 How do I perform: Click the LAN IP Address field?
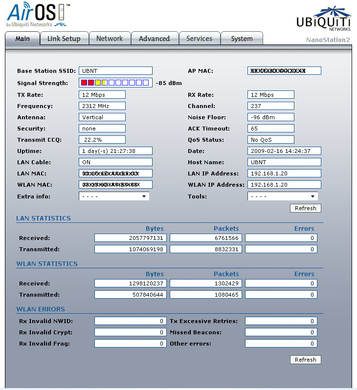pyautogui.click(x=284, y=173)
